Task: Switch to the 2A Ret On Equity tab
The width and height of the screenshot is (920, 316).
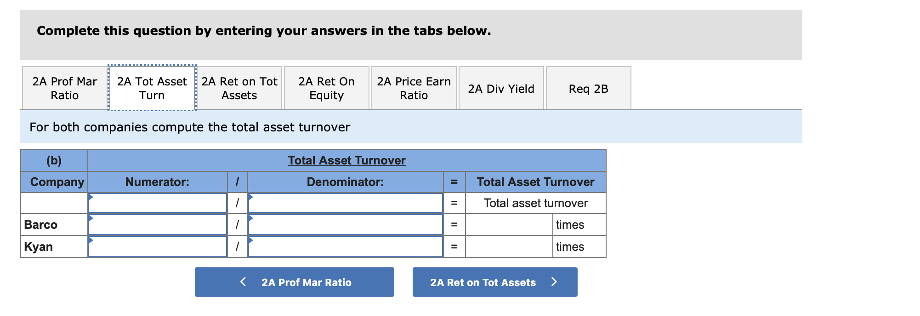Action: coord(326,88)
